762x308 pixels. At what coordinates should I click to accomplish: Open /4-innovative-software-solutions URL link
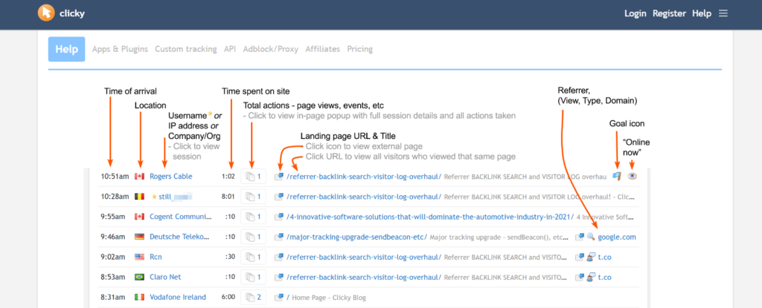tap(431, 217)
